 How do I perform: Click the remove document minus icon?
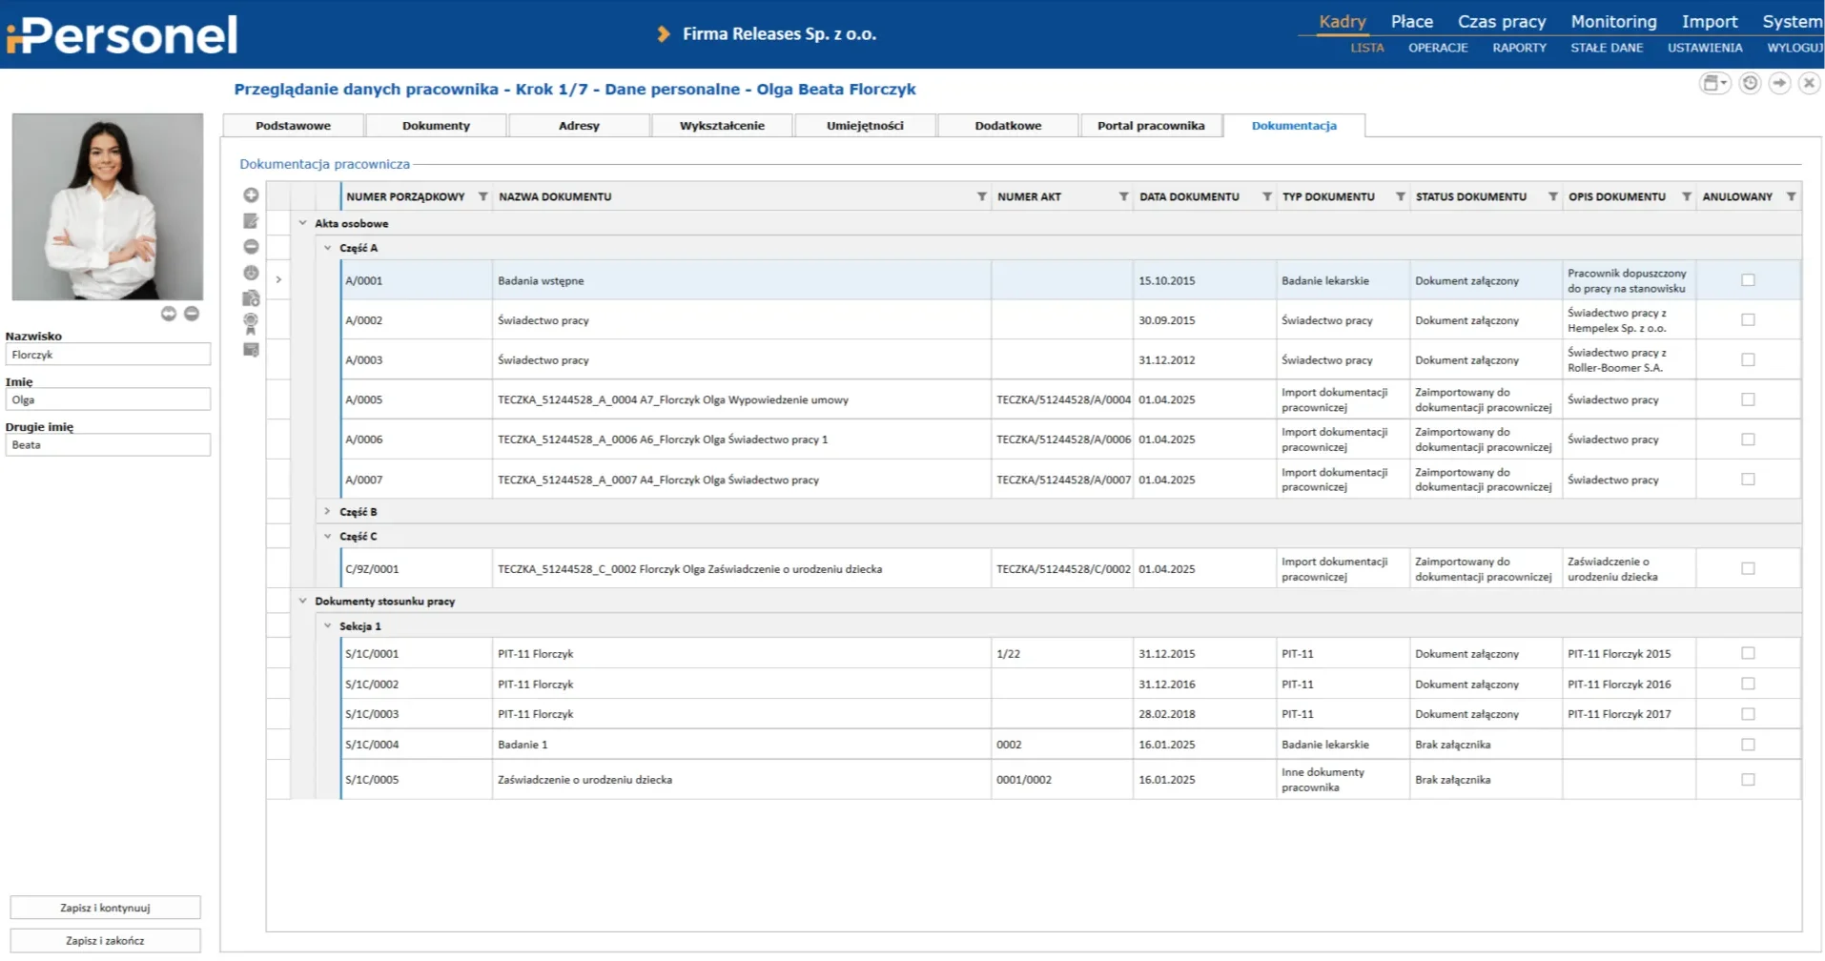pyautogui.click(x=251, y=247)
